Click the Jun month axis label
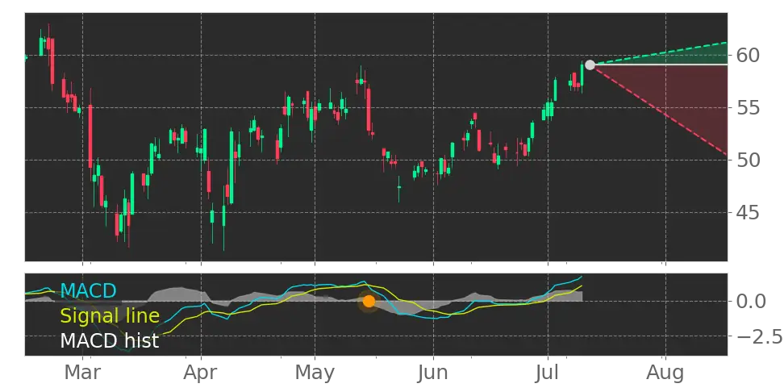This screenshot has height=392, width=784. tap(433, 373)
